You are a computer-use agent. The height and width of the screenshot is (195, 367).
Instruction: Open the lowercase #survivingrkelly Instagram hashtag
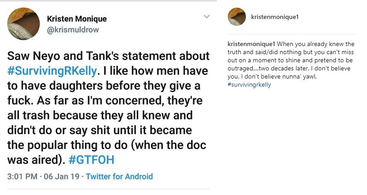tap(249, 84)
